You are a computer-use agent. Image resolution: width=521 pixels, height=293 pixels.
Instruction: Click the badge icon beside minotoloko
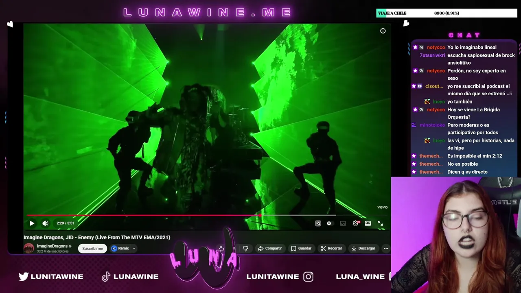coord(414,125)
